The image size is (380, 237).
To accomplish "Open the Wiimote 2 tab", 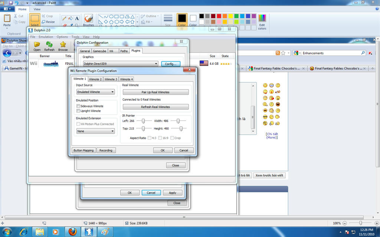I will click(95, 79).
